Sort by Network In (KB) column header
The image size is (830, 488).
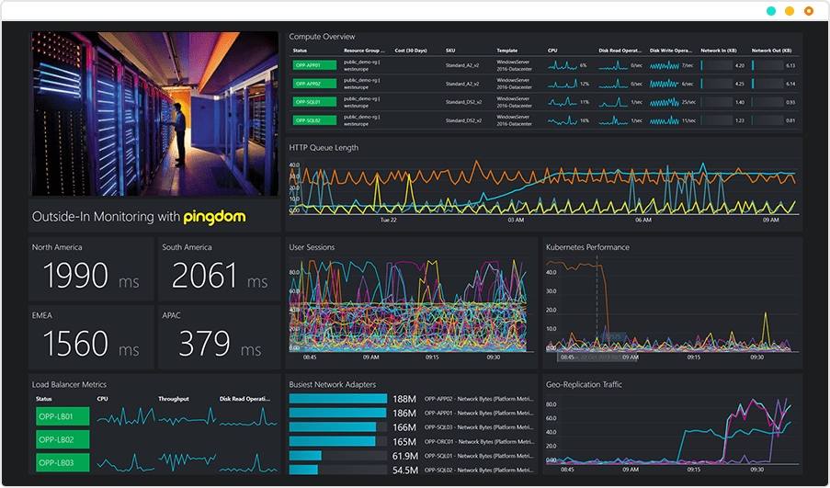click(720, 50)
